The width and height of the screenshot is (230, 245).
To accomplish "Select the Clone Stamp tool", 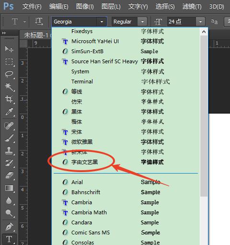I will 9,151.
